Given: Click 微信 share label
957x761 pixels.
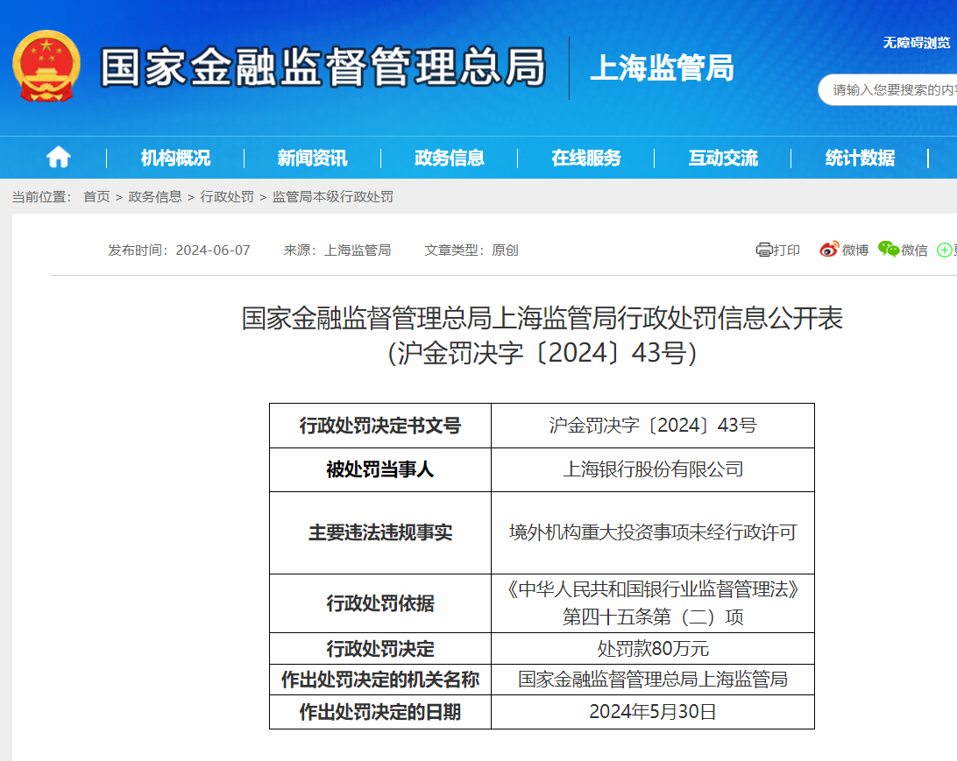Looking at the screenshot, I should 914,250.
